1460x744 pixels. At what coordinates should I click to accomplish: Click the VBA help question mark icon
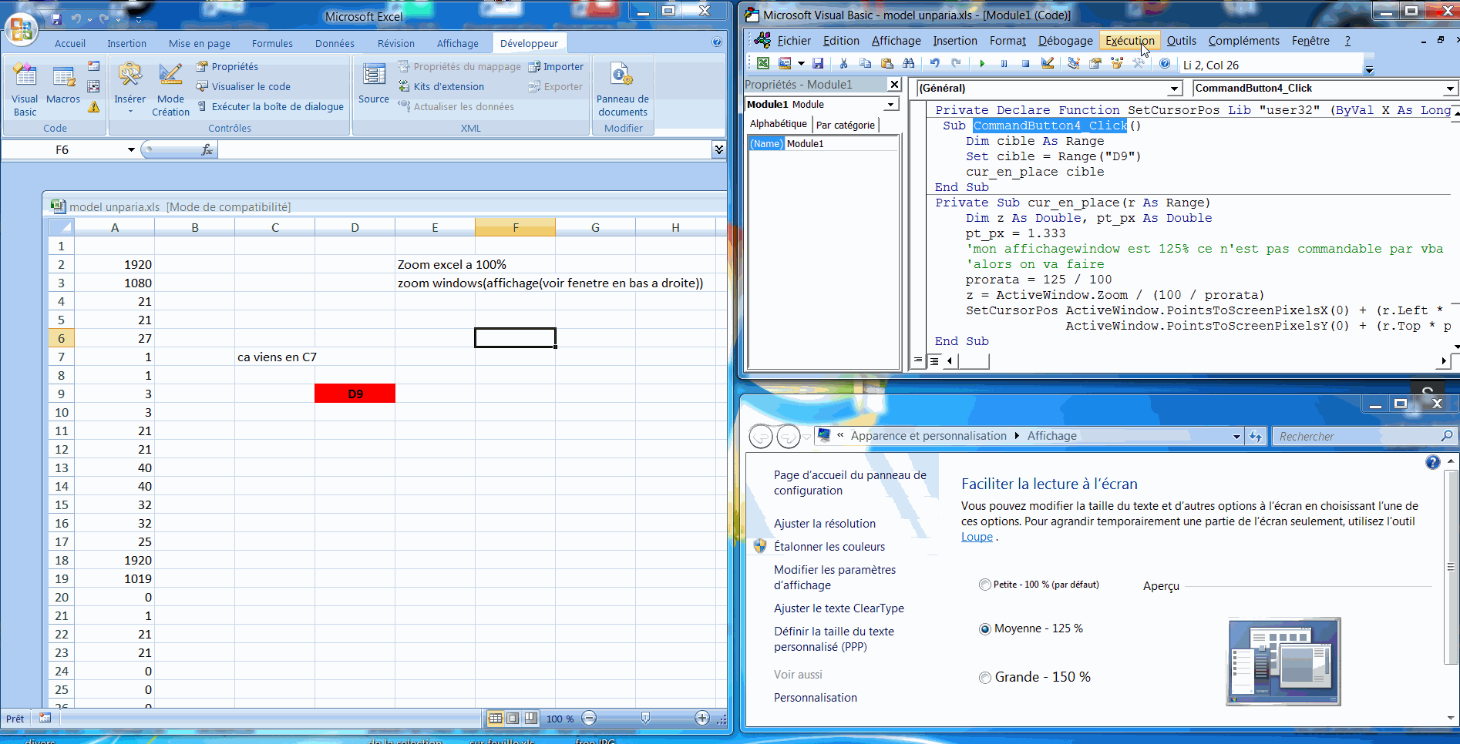[x=1165, y=64]
